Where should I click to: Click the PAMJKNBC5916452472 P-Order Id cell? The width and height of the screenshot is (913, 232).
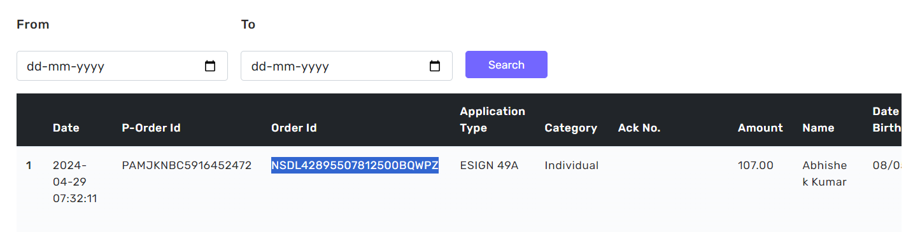pos(187,165)
